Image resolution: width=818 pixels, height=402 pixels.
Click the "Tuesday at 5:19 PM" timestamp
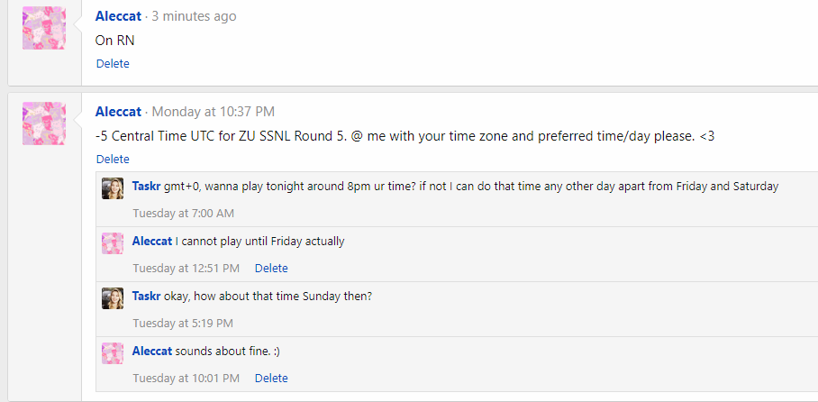pyautogui.click(x=183, y=323)
